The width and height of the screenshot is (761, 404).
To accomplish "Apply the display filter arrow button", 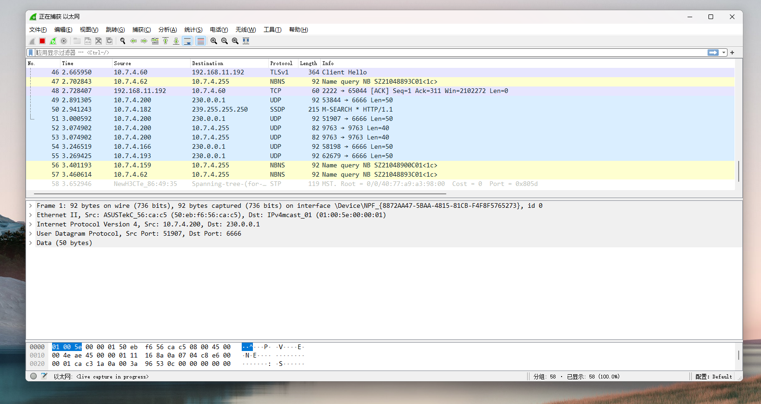I will click(713, 53).
